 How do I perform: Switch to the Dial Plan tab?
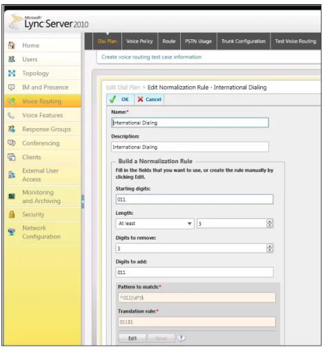pyautogui.click(x=107, y=41)
